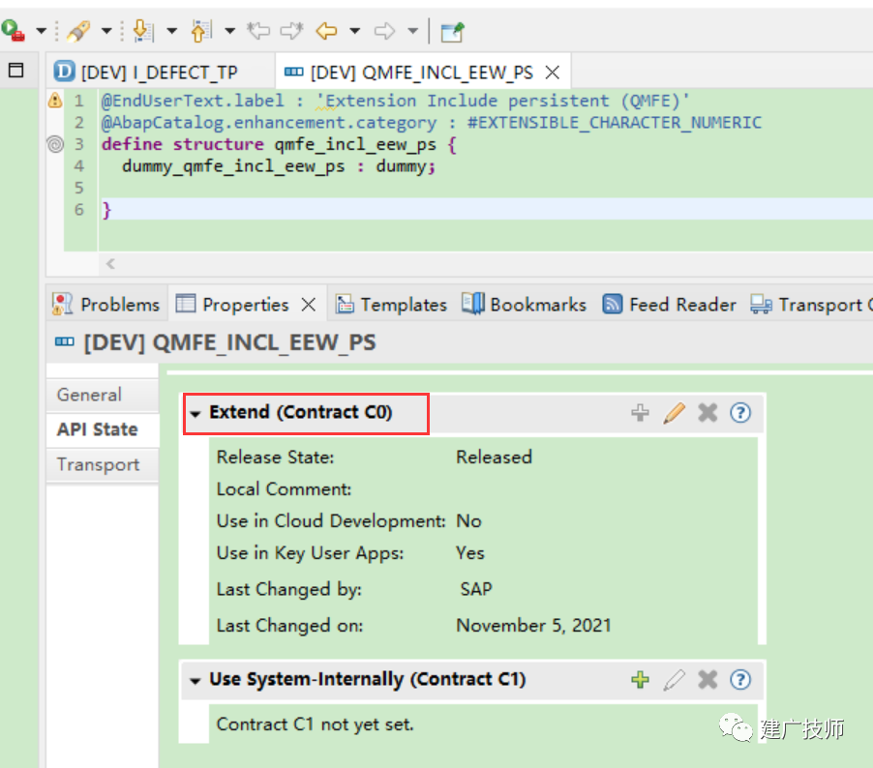This screenshot has width=873, height=768.
Task: Collapse the Extend (Contract C0) section
Action: tap(195, 413)
